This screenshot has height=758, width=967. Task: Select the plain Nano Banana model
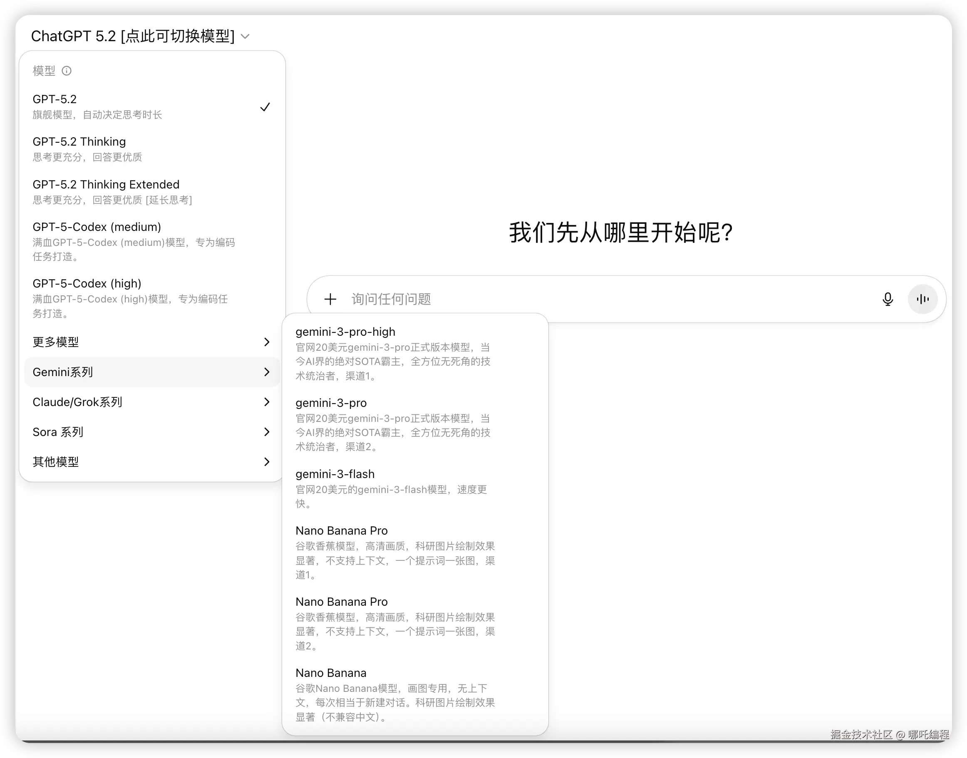tap(395, 694)
